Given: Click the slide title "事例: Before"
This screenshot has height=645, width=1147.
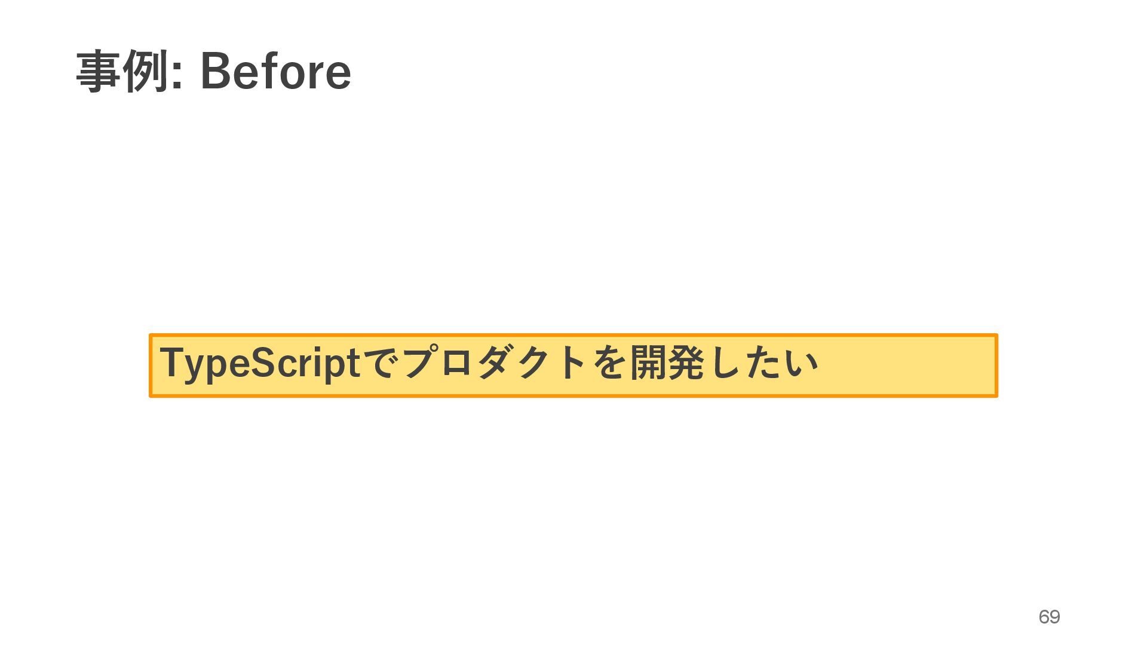Looking at the screenshot, I should pyautogui.click(x=213, y=72).
